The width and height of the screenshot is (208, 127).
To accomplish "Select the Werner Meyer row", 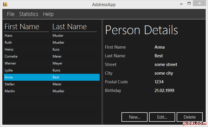I will pos(51,63).
